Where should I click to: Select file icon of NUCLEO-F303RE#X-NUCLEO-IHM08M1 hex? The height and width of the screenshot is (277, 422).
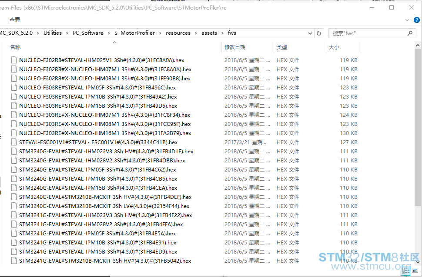[x=14, y=124]
